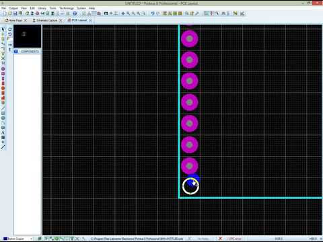The image size is (323, 242).
Task: Open the View menu
Action: pyautogui.click(x=24, y=8)
